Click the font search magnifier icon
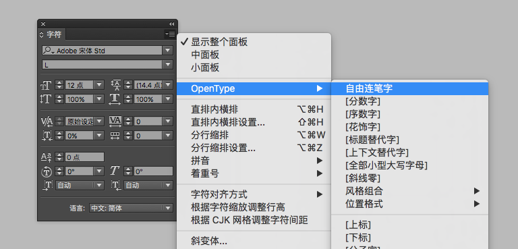This screenshot has height=249, width=518. (x=49, y=51)
